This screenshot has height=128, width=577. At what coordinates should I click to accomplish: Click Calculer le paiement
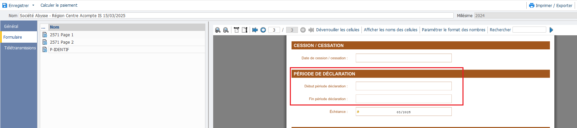click(59, 5)
